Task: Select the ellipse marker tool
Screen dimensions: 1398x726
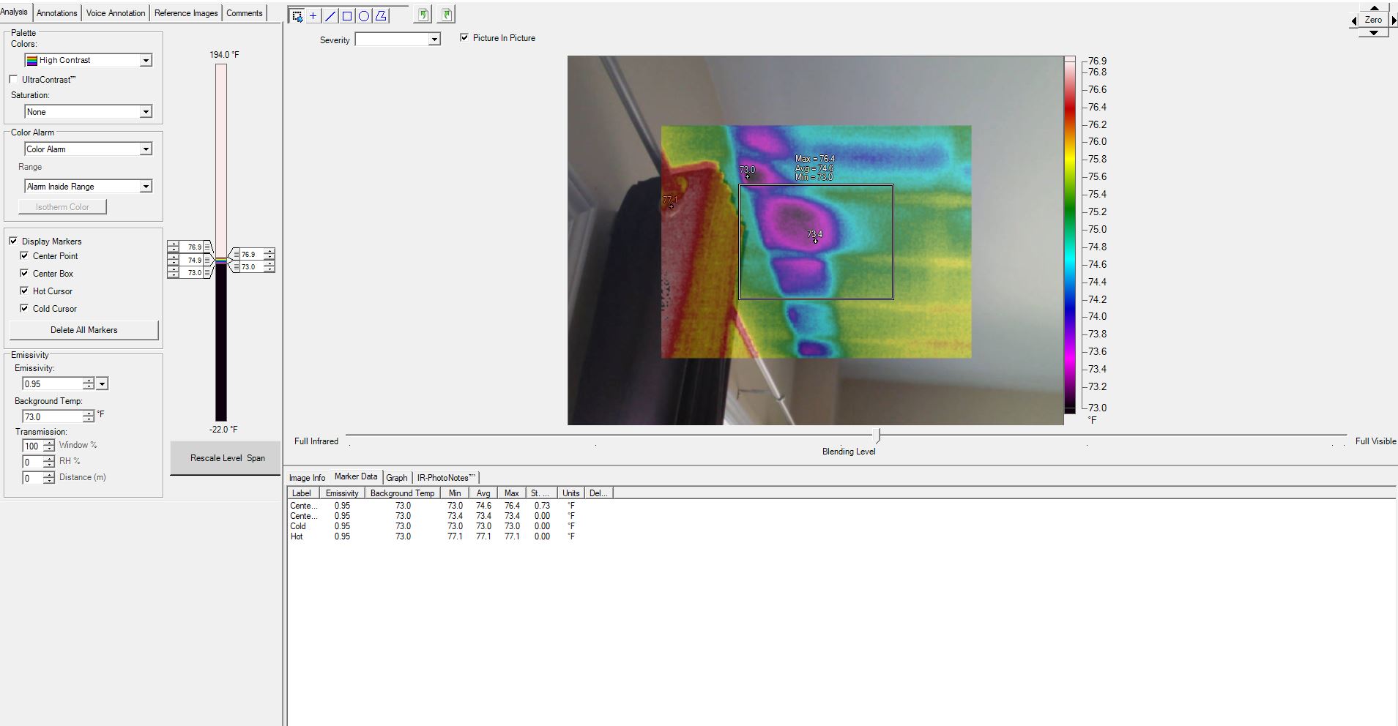Action: pos(364,16)
